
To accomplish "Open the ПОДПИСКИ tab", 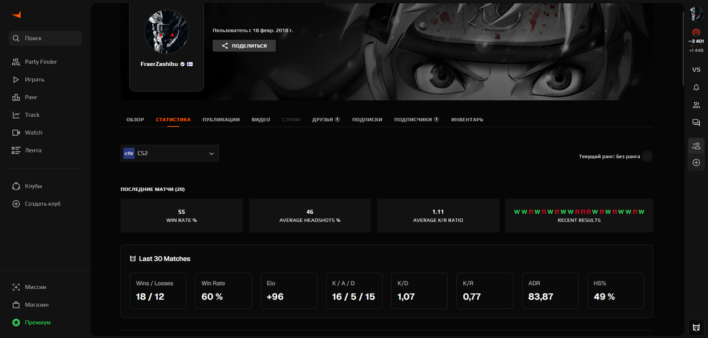I will click(x=367, y=119).
